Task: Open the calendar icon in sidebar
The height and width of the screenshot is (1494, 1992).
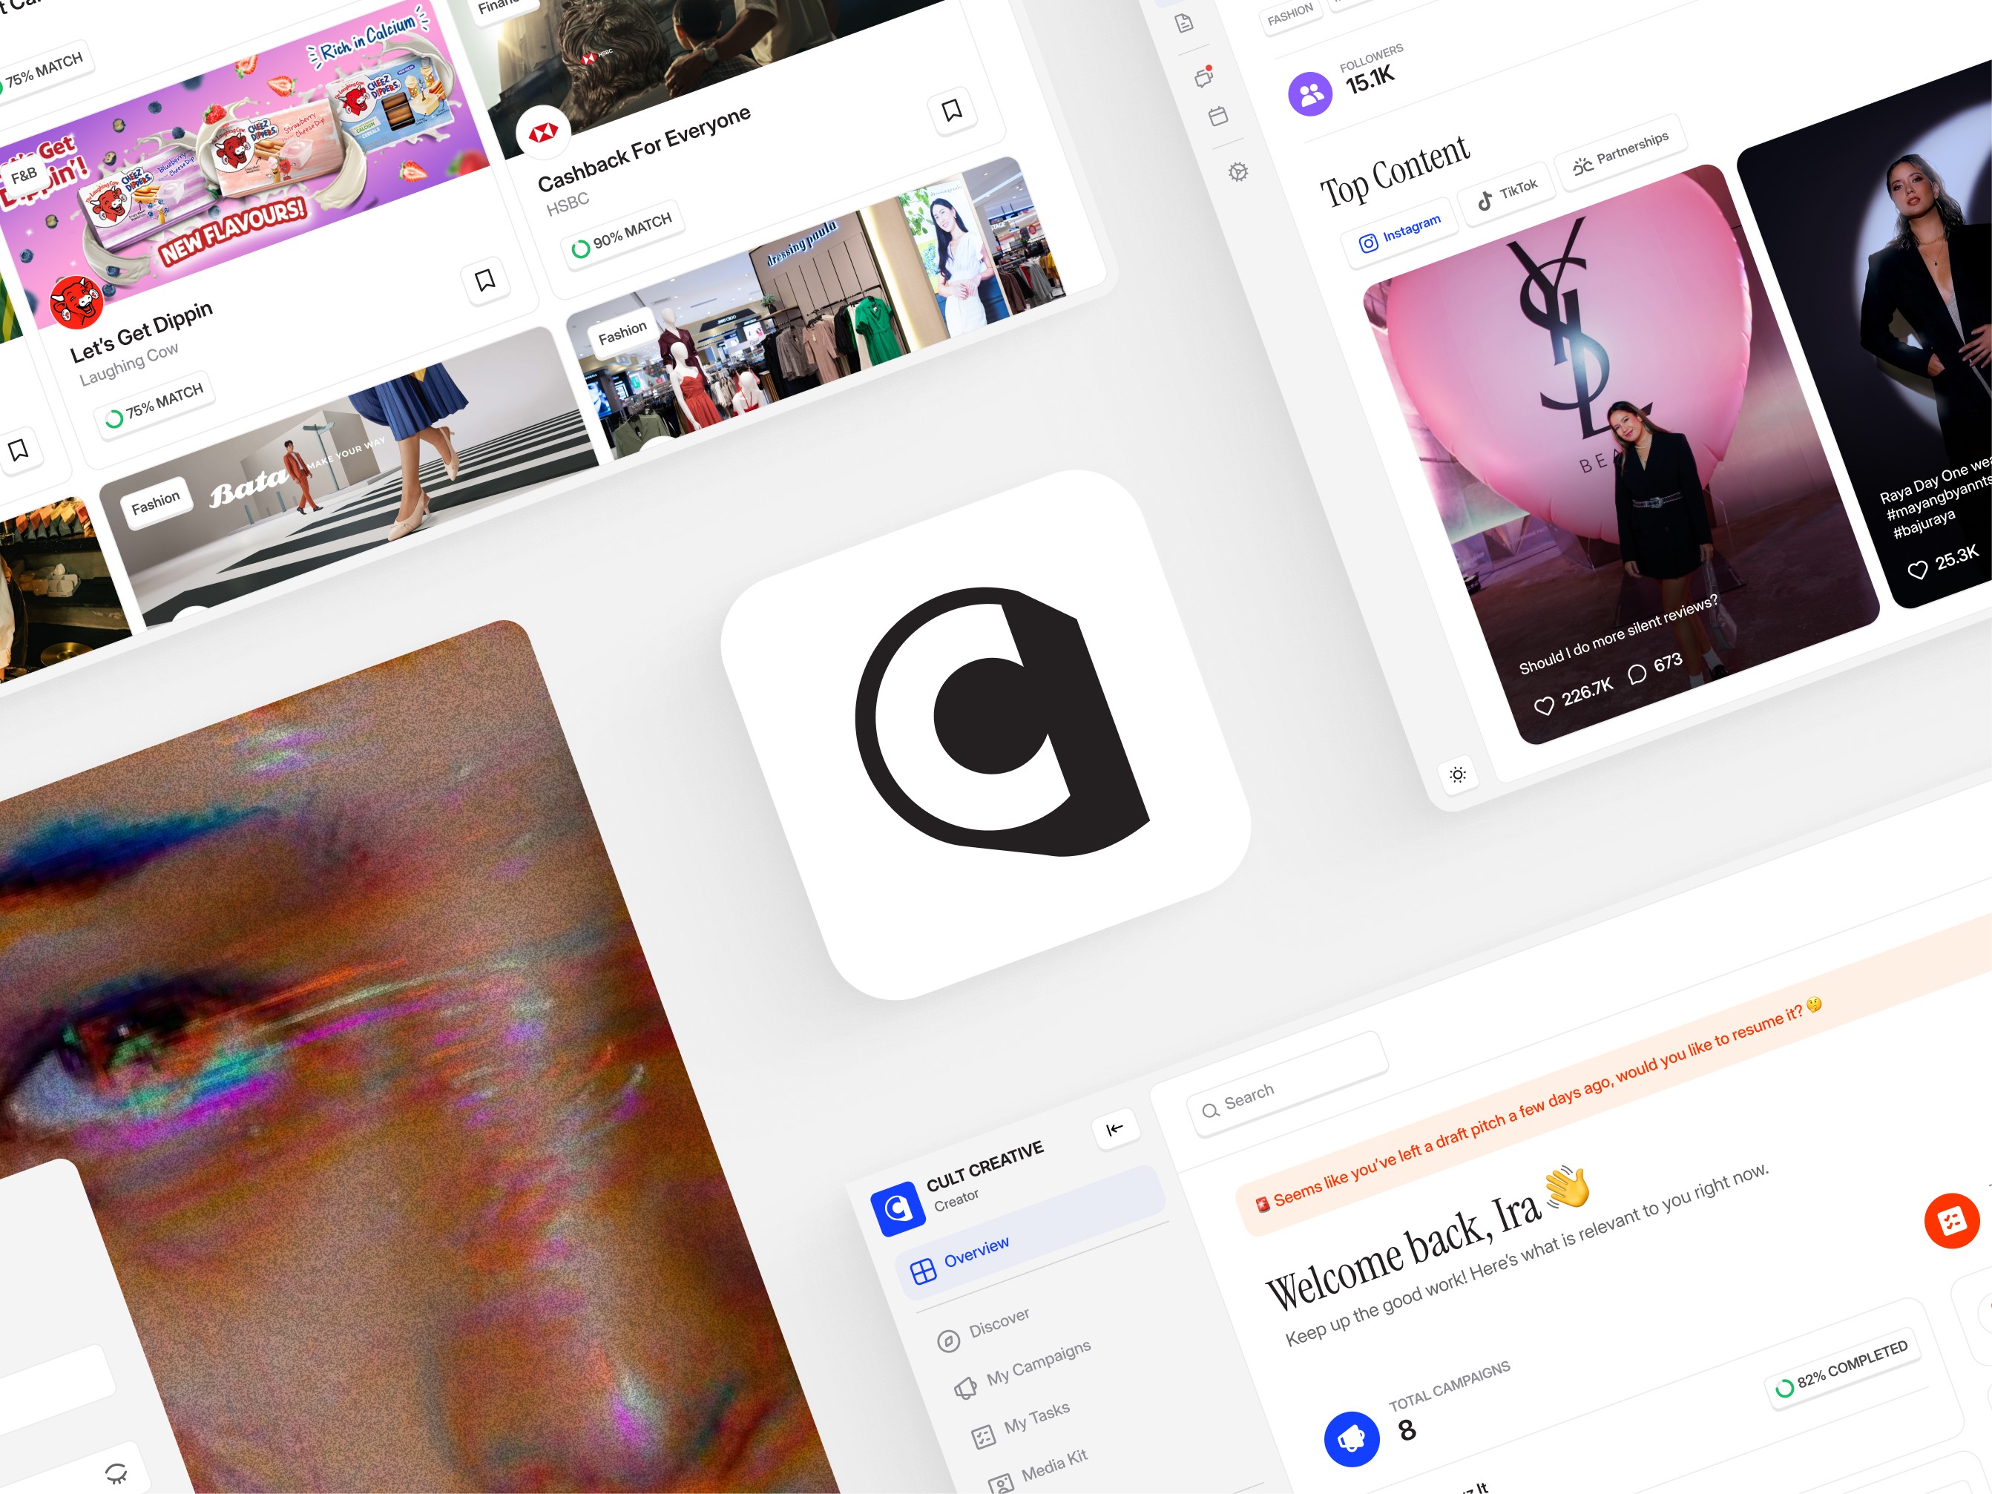Action: coord(1218,116)
